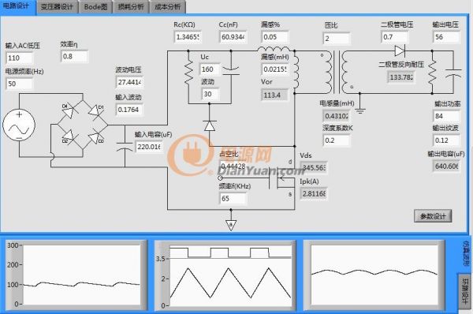Switch to the 变压器设计 tab
The image size is (473, 314).
coord(57,7)
